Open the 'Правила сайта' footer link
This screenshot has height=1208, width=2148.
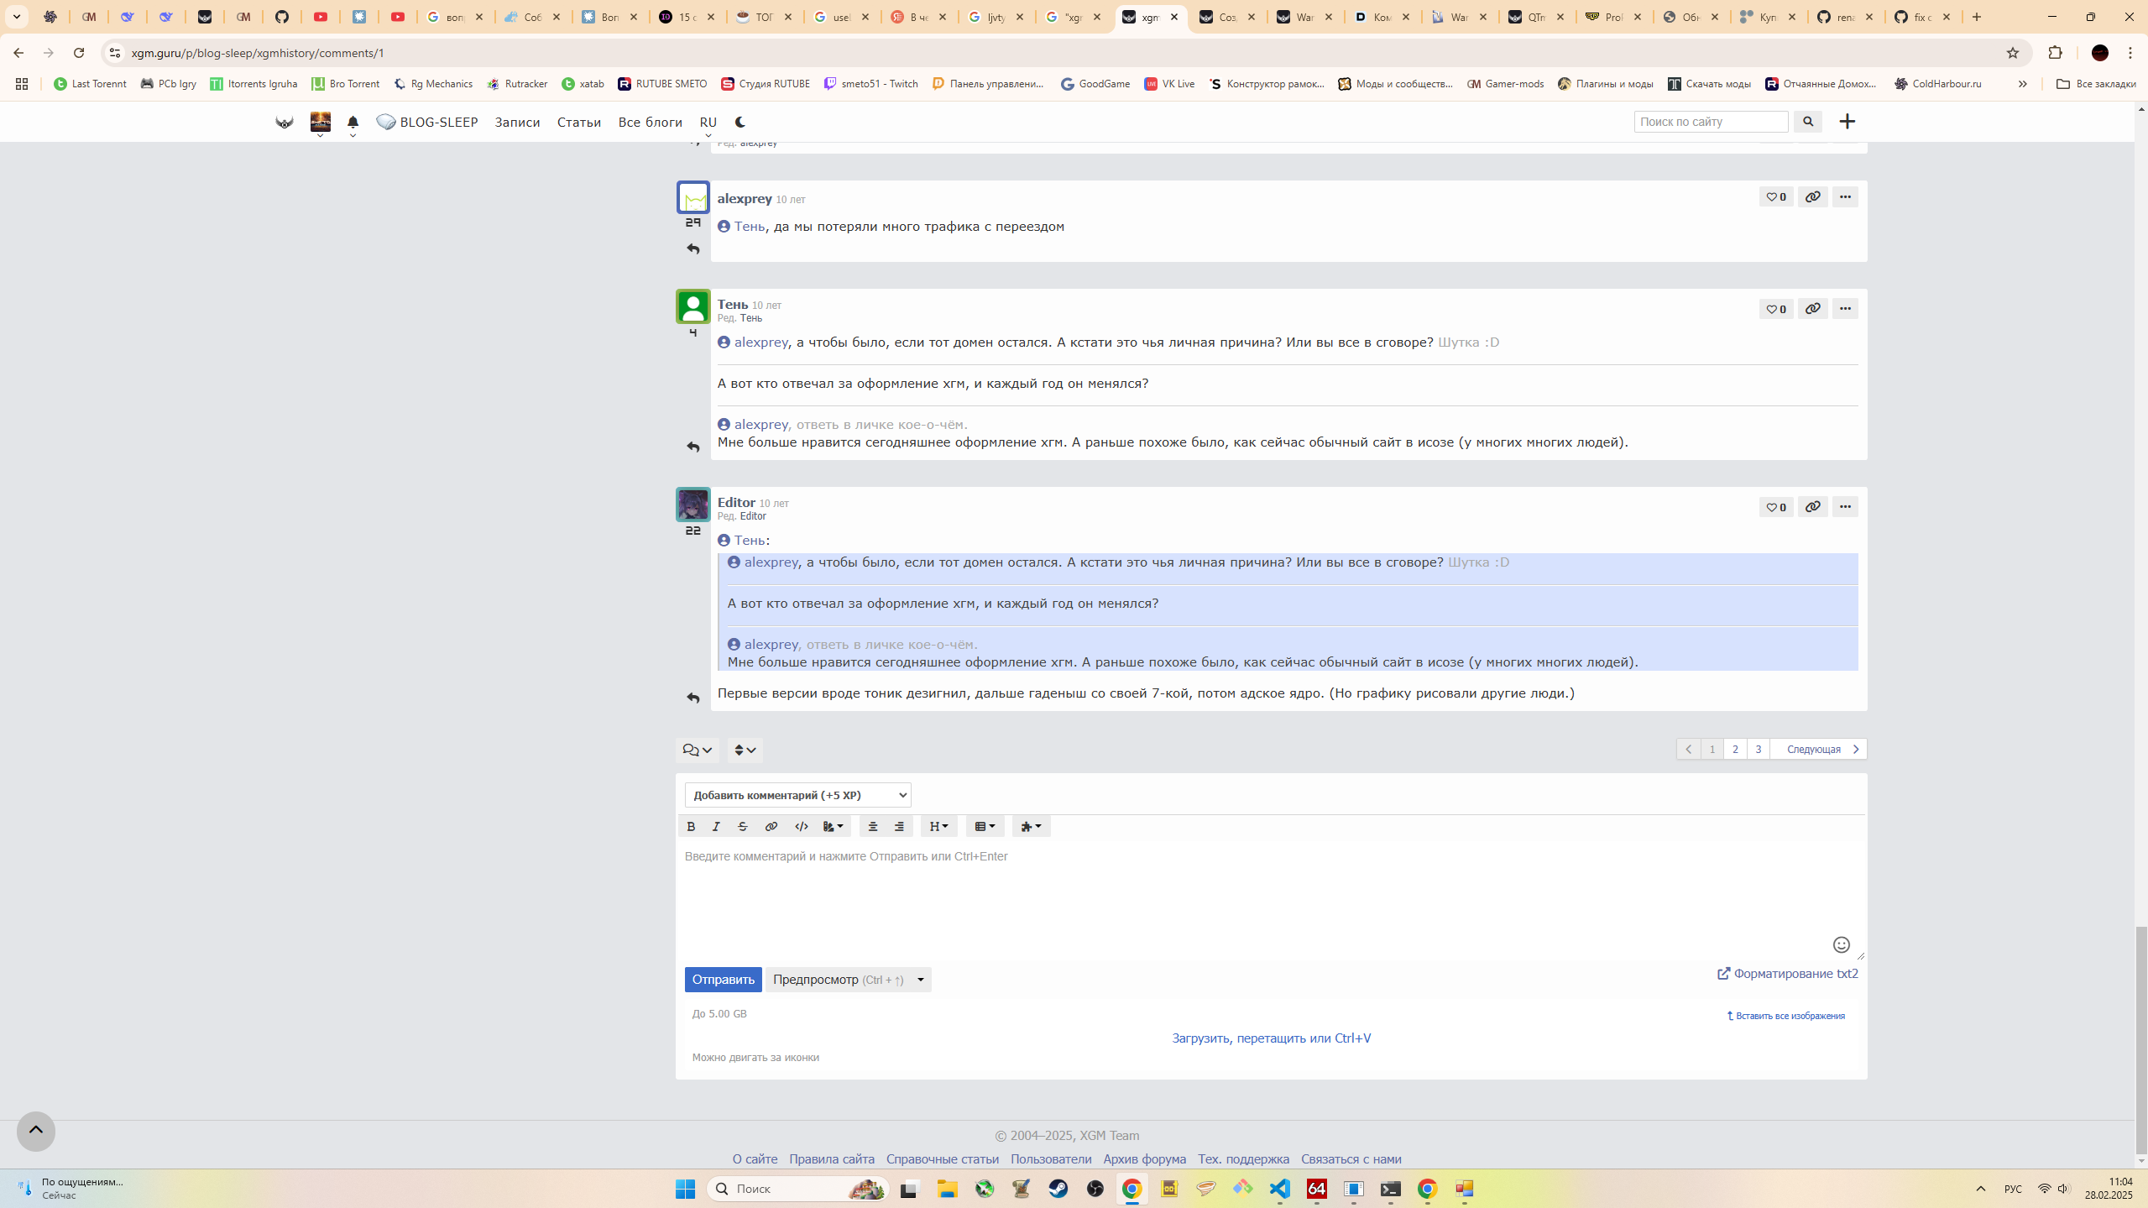click(x=831, y=1158)
